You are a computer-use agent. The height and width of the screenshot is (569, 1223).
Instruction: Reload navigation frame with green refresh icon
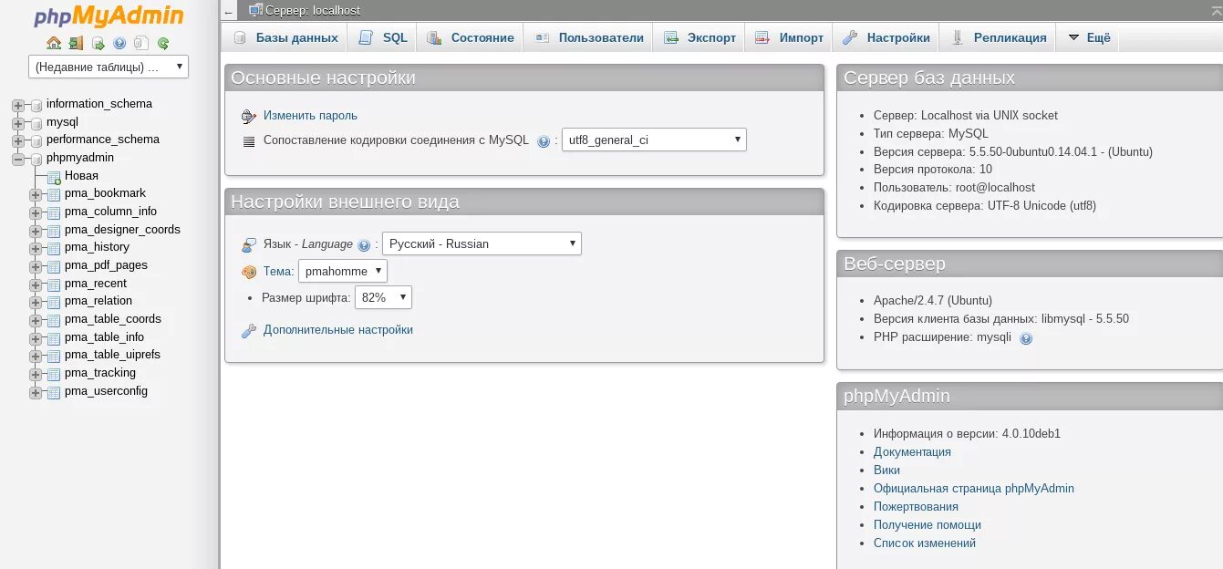click(x=162, y=43)
